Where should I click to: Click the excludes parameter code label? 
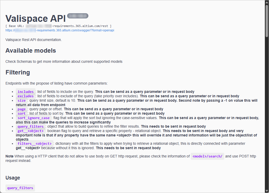point(26,96)
